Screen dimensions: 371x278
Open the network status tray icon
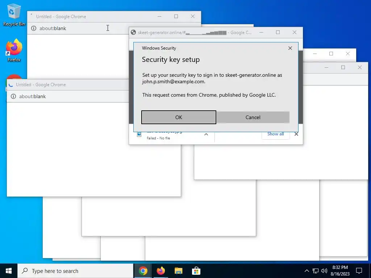(x=316, y=271)
